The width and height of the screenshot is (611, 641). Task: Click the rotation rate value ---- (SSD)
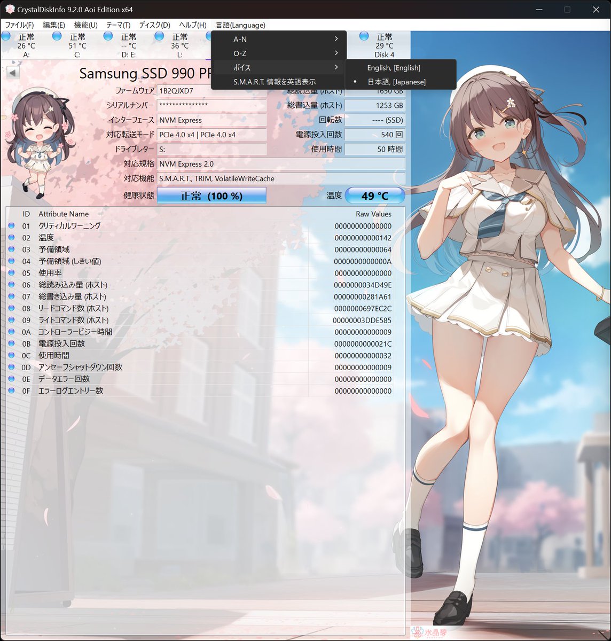point(374,120)
